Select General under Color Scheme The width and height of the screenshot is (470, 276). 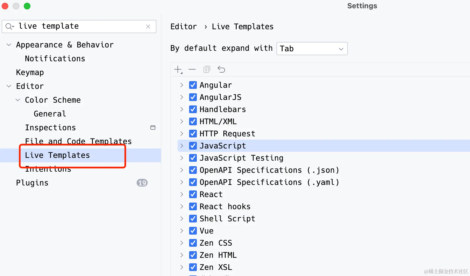(50, 114)
